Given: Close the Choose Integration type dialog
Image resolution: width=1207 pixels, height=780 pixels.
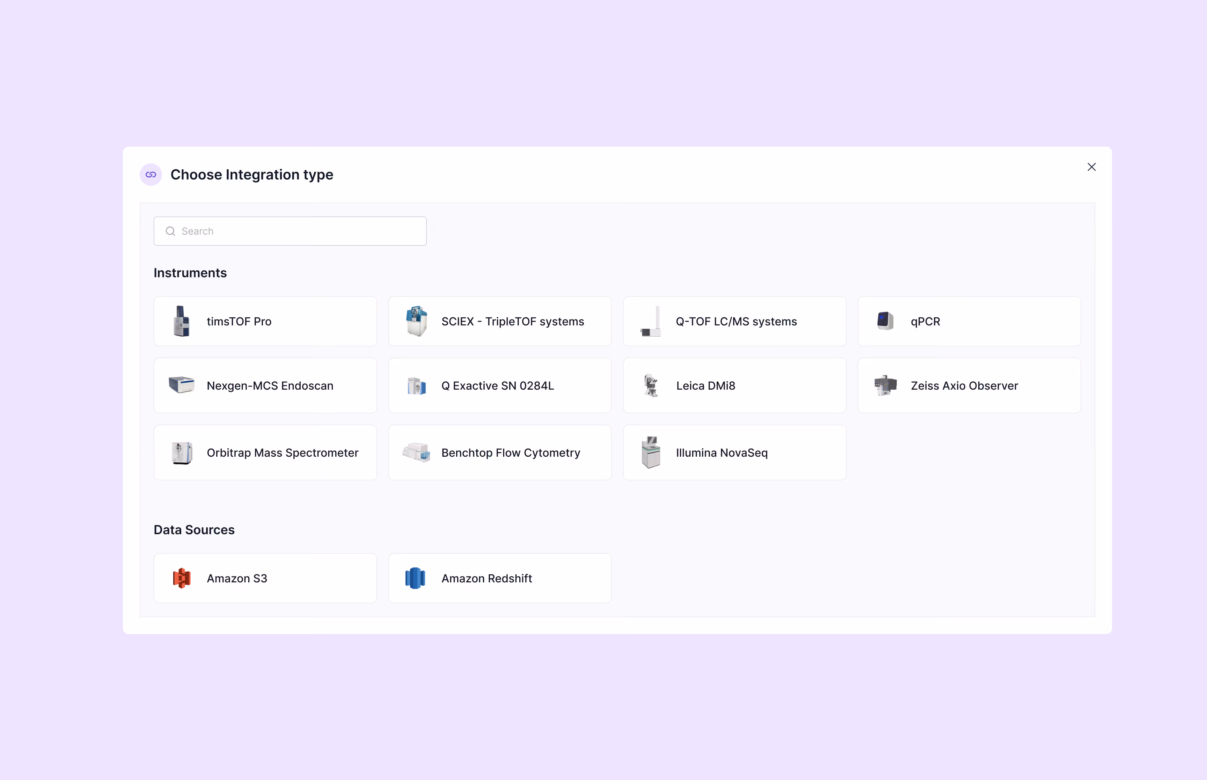Looking at the screenshot, I should (x=1091, y=167).
